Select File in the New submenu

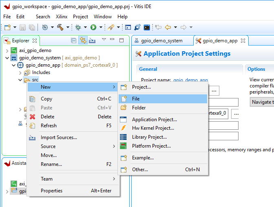coord(136,99)
